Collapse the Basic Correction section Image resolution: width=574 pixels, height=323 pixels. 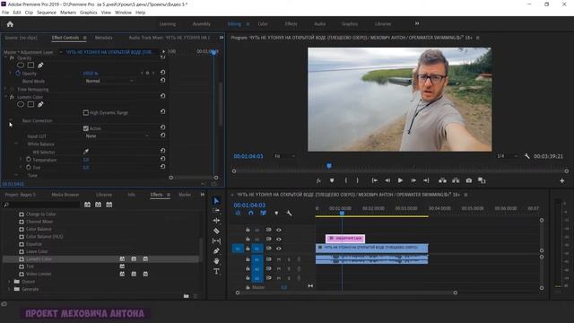[x=11, y=120]
